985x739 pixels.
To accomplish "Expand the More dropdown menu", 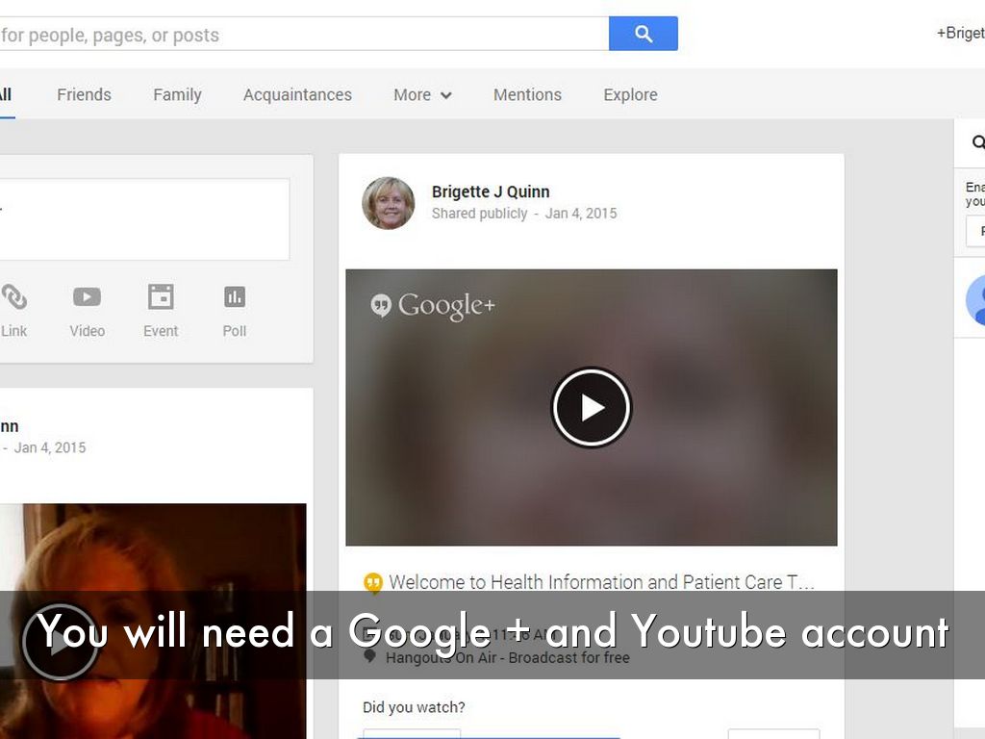I will pos(422,94).
